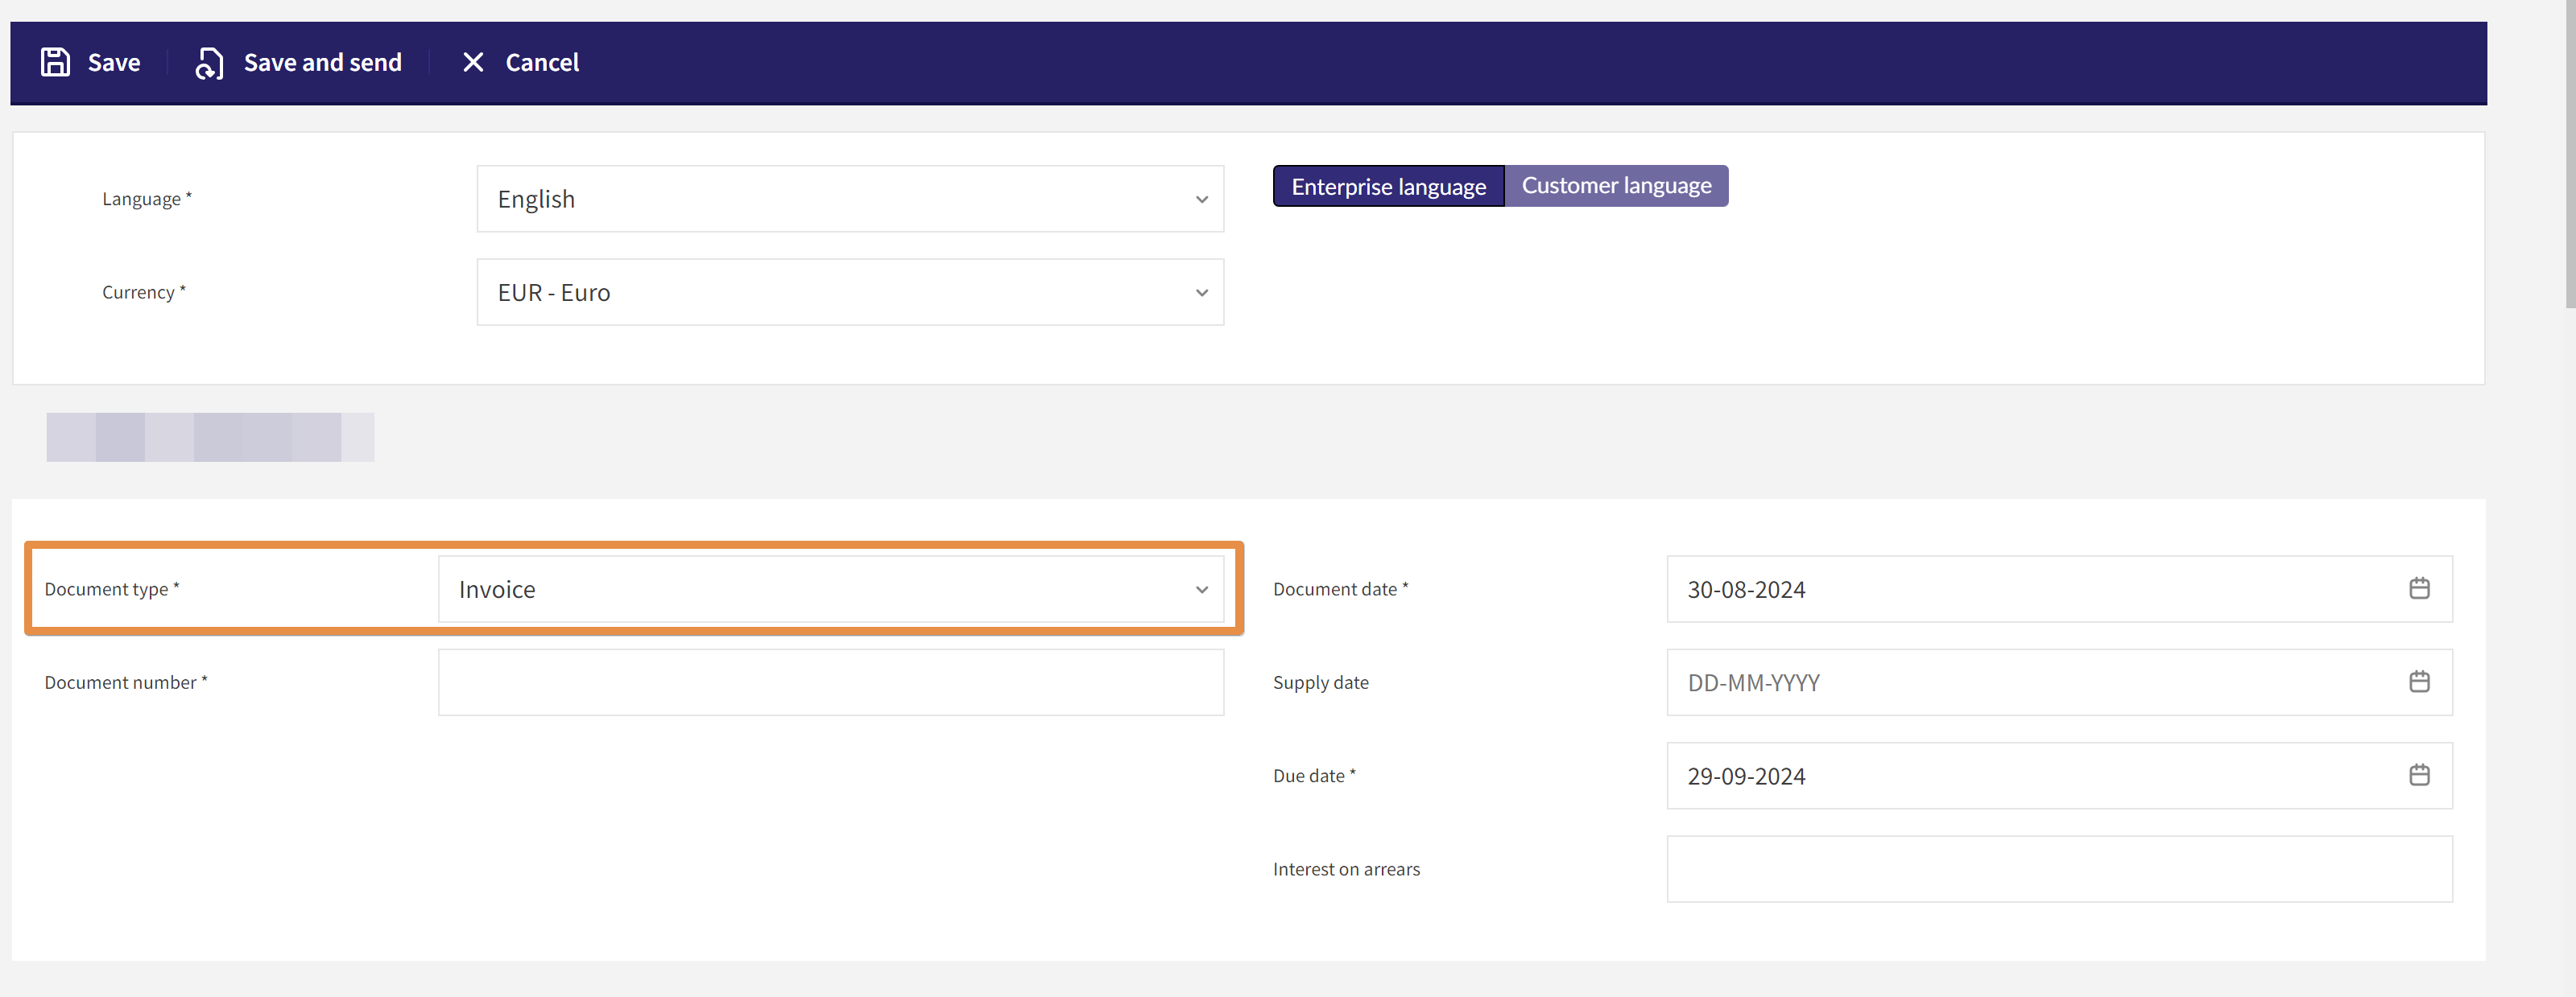
Task: Focus the Supply date DD-MM-YYYY field
Action: click(2059, 682)
